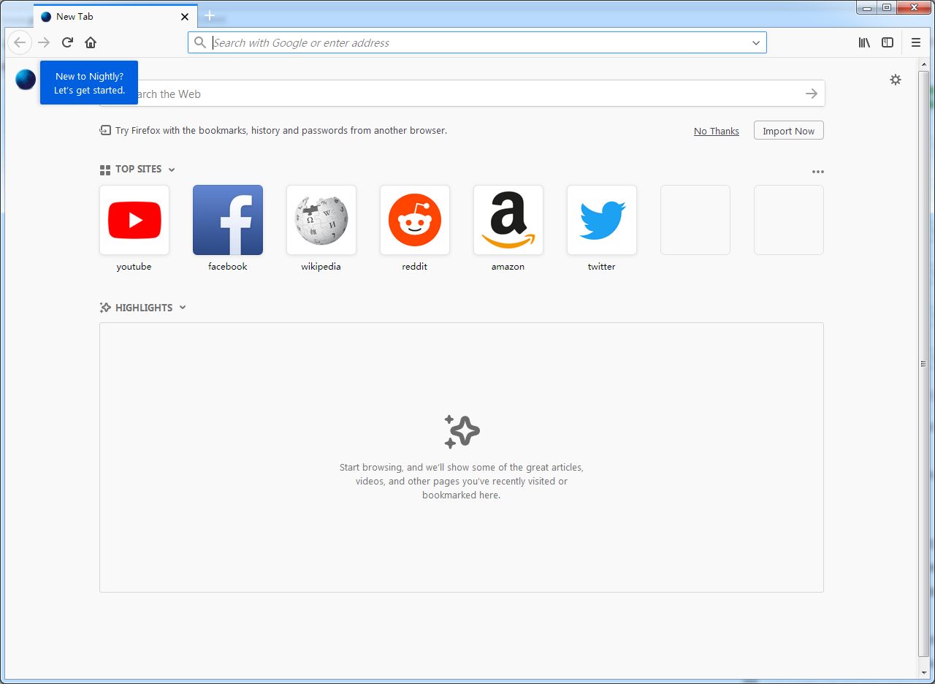This screenshot has width=935, height=684.
Task: Open the address bar history dropdown
Action: pyautogui.click(x=756, y=42)
